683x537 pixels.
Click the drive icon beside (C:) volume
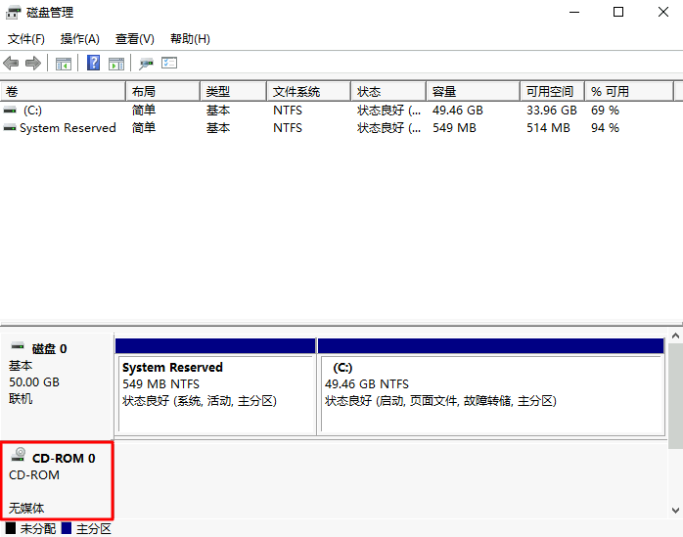point(10,111)
